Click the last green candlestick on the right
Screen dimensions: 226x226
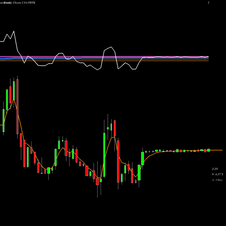(208, 150)
